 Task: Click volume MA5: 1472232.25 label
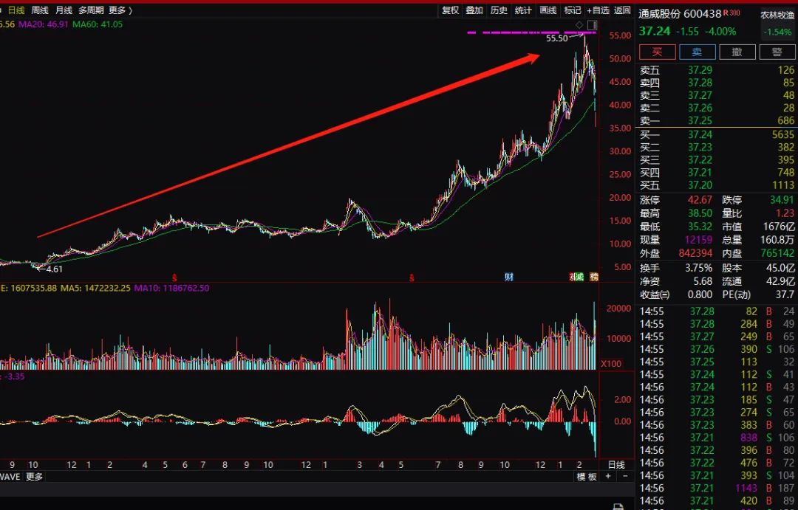(x=95, y=288)
